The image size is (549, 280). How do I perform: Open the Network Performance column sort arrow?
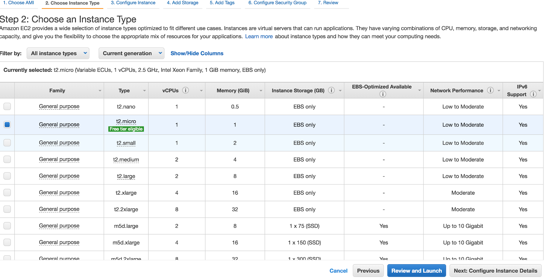tap(499, 91)
